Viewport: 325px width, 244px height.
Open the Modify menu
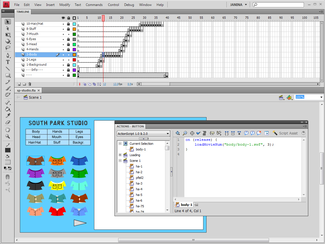point(65,5)
